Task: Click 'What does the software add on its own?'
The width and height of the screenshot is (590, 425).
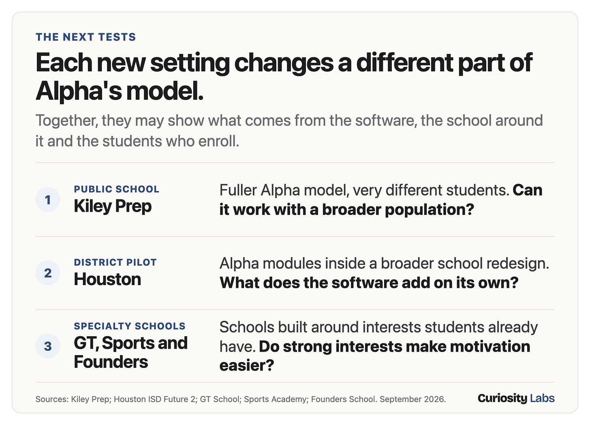Action: (369, 283)
